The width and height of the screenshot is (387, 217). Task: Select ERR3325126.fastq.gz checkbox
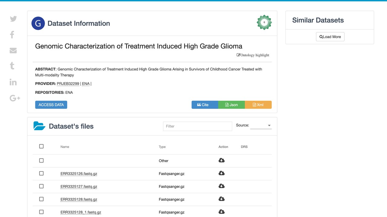coord(41,173)
